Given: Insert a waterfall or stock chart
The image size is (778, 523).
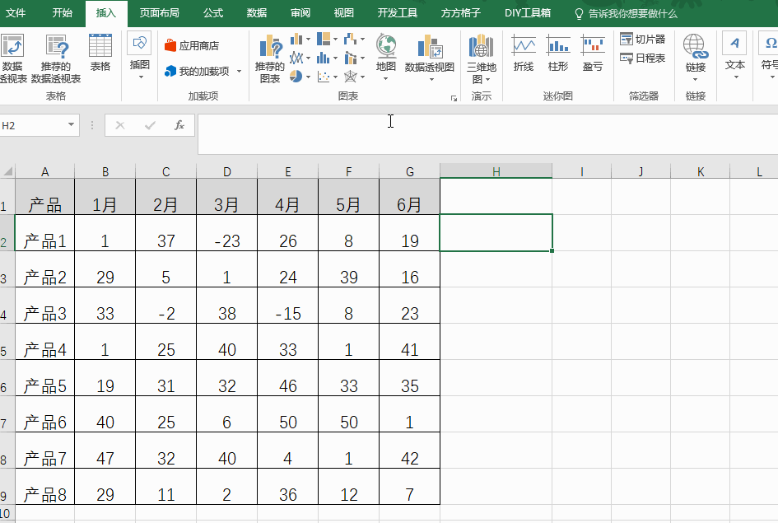Looking at the screenshot, I should pyautogui.click(x=350, y=39).
